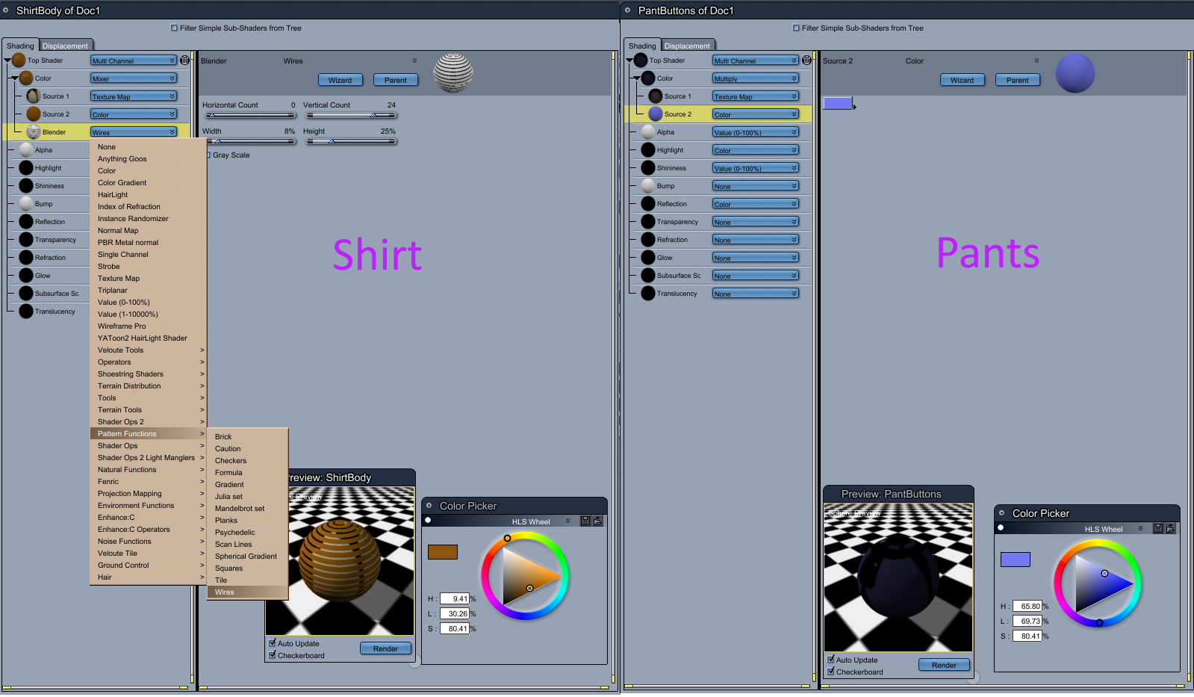Click the Wizard button in ShirtBody Blender panel
1194x697 pixels.
340,80
